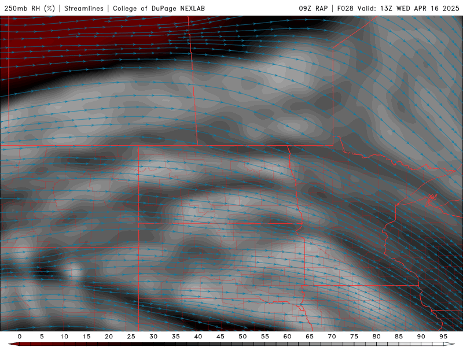This screenshot has height=347, width=463.
Task: Click the colorbar label "55"
Action: coord(265,337)
